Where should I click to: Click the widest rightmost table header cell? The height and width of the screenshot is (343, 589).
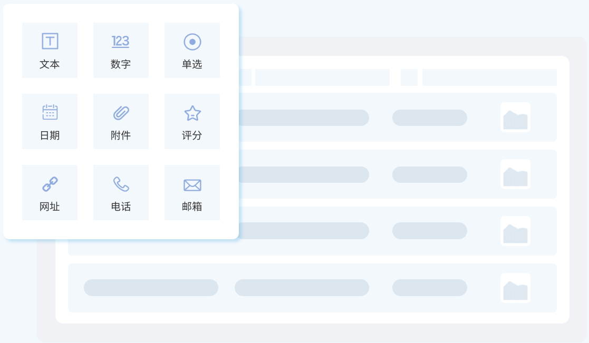(x=489, y=77)
